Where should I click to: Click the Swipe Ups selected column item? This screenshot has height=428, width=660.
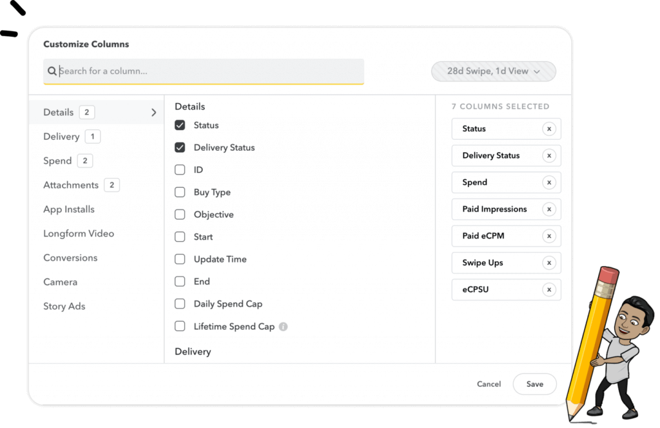coord(507,262)
